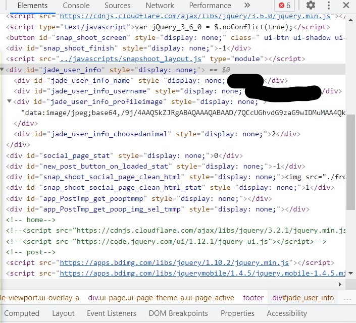356x323 pixels.
Task: Switch to the Performance tab
Action: pos(210,6)
